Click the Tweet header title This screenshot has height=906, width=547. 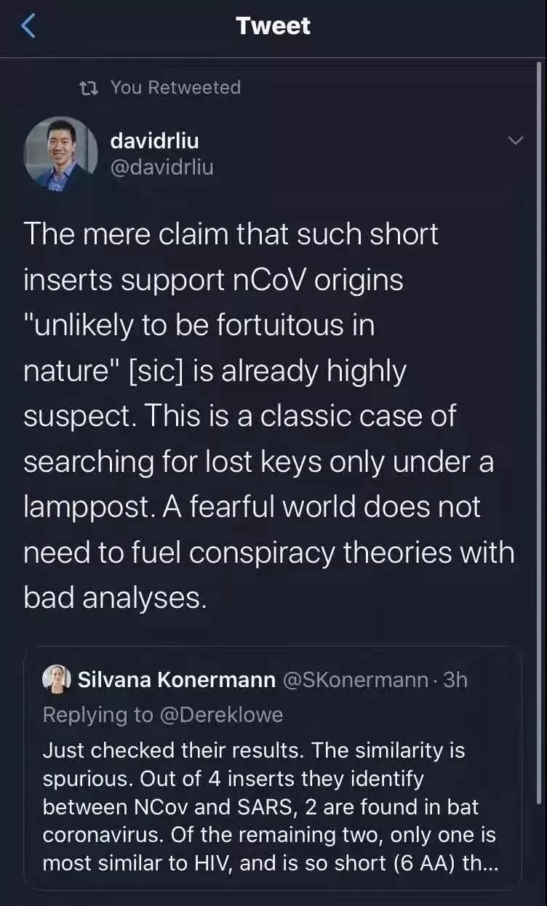273,26
